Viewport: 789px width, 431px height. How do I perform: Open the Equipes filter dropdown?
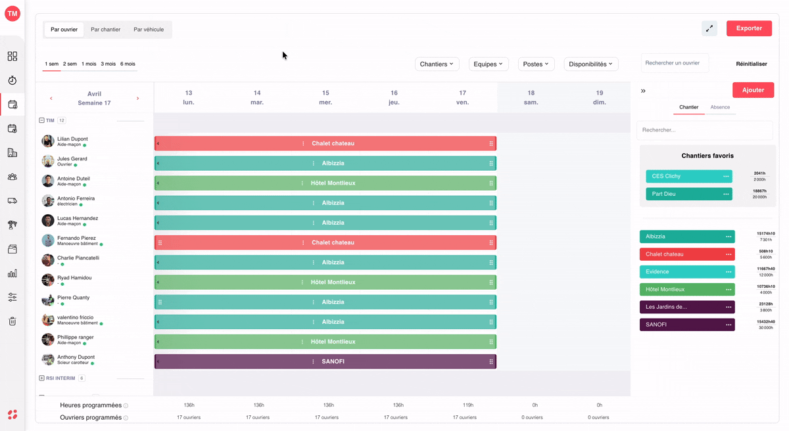tap(488, 64)
